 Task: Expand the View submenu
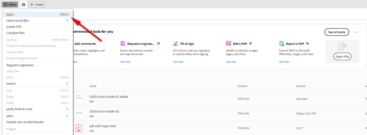tap(37, 116)
